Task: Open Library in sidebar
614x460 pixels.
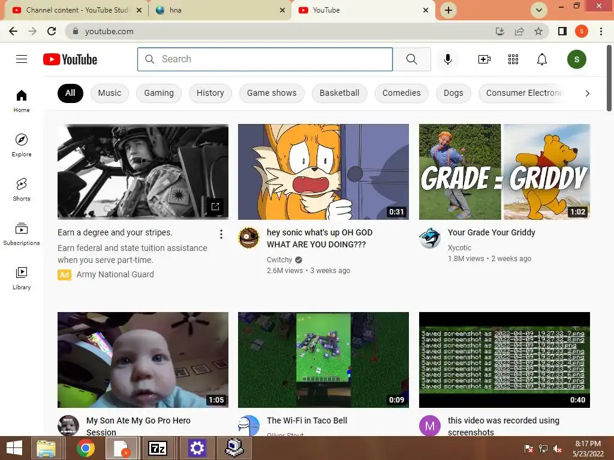Action: point(22,278)
